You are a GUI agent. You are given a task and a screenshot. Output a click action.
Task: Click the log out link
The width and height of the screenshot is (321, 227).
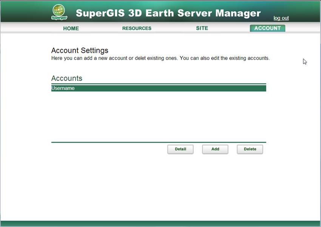point(281,18)
